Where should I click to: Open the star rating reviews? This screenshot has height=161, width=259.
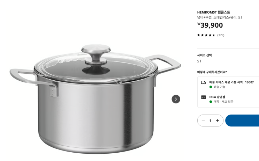pyautogui.click(x=206, y=35)
